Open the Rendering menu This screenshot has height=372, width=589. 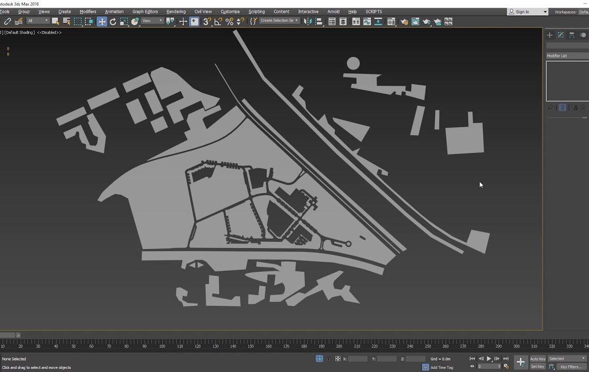(176, 11)
